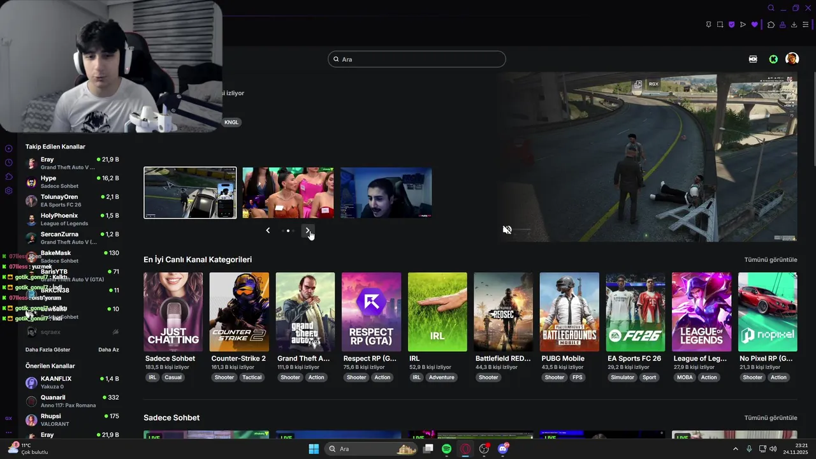Click into the Kick search field

point(417,59)
